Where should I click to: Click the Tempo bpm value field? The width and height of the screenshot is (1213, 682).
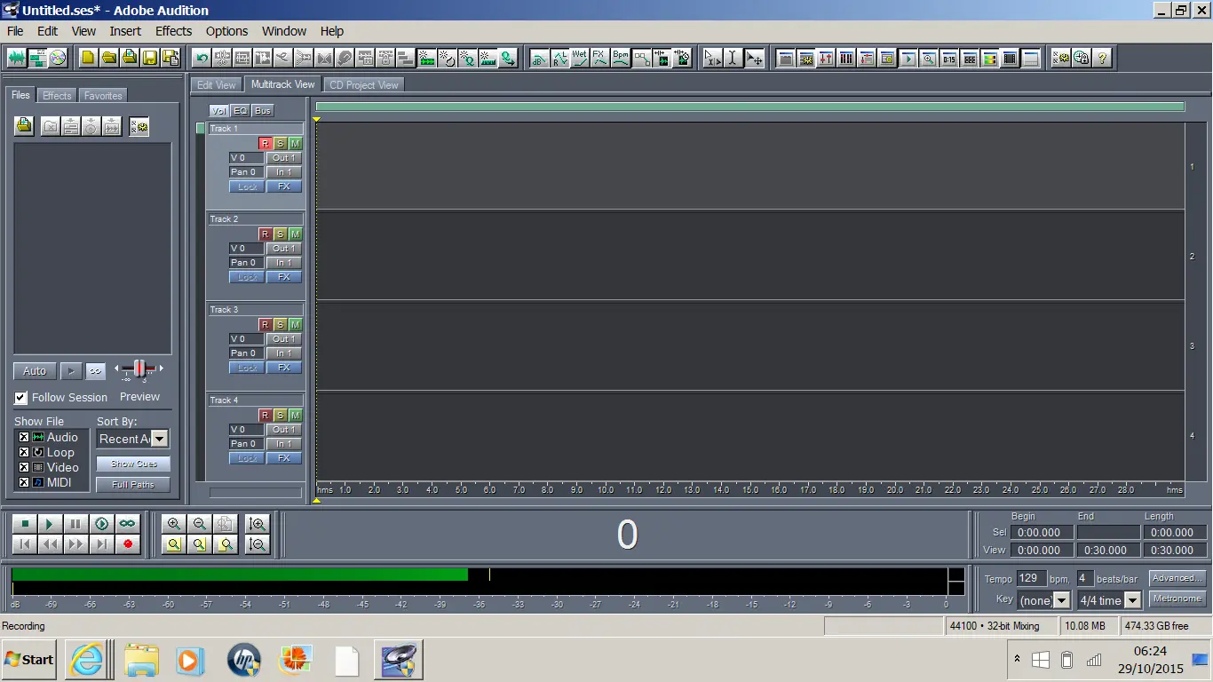click(x=1031, y=578)
